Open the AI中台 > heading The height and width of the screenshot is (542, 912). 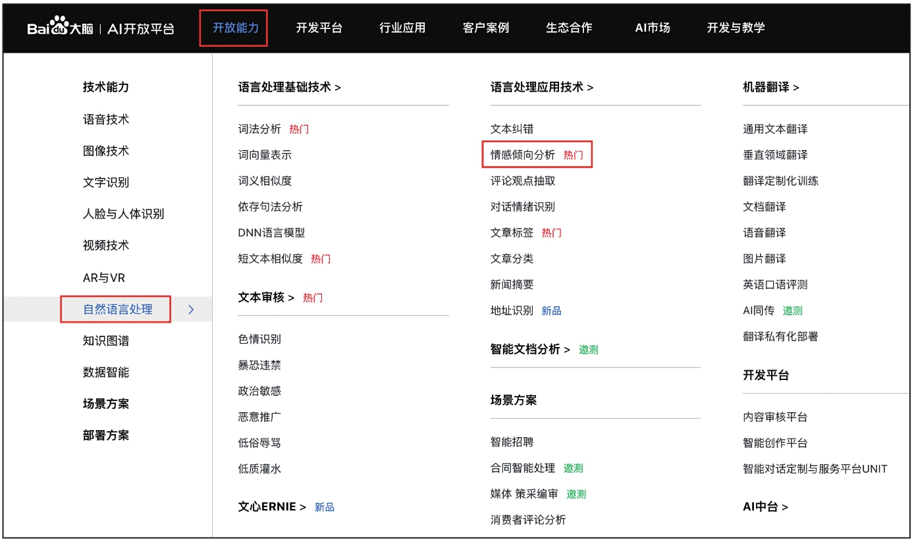click(766, 507)
